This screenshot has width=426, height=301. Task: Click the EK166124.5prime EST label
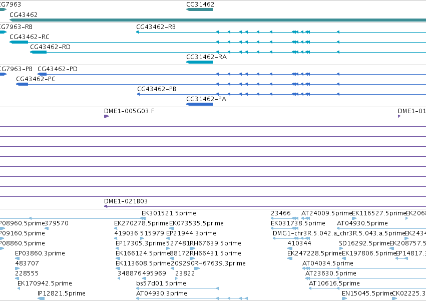point(143,254)
